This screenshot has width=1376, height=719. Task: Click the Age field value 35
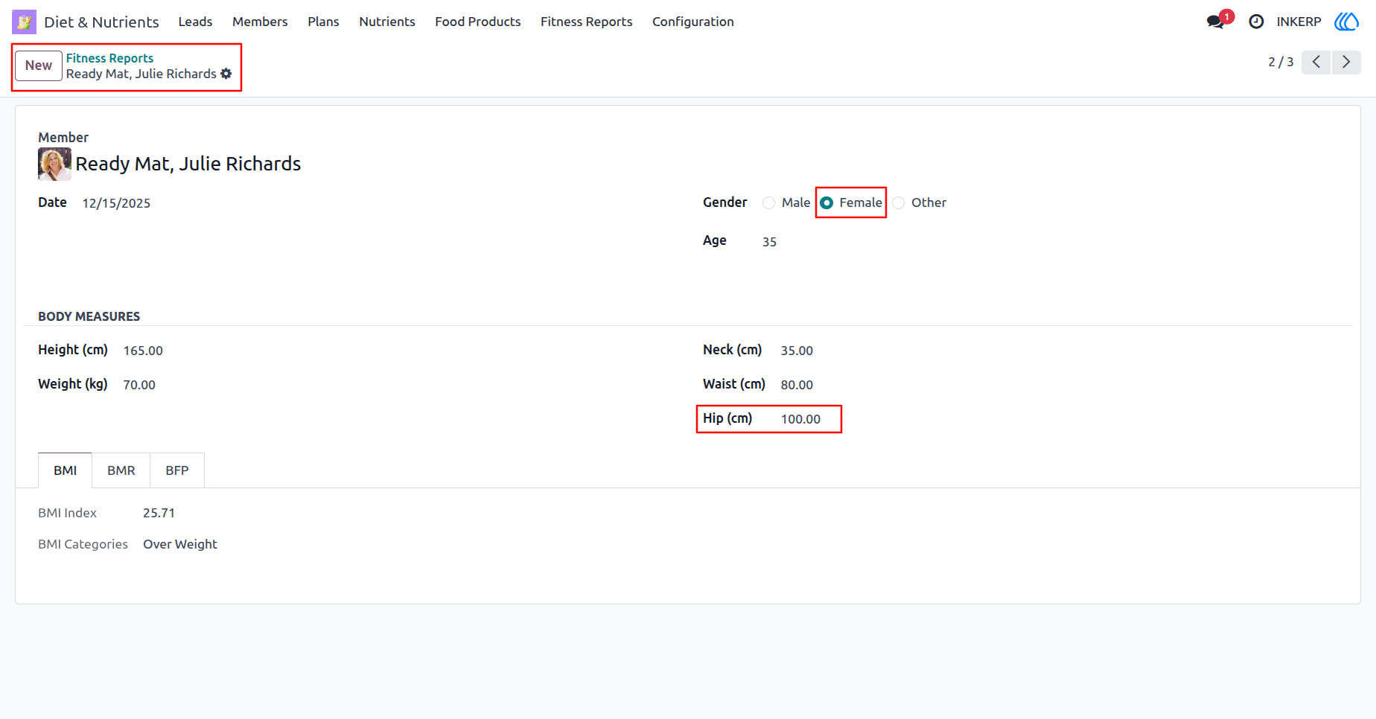point(769,242)
